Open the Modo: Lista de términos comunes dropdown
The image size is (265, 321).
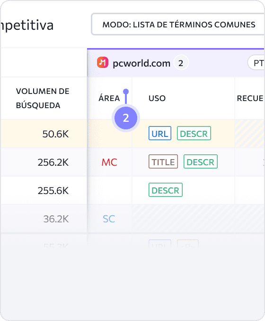coord(178,25)
